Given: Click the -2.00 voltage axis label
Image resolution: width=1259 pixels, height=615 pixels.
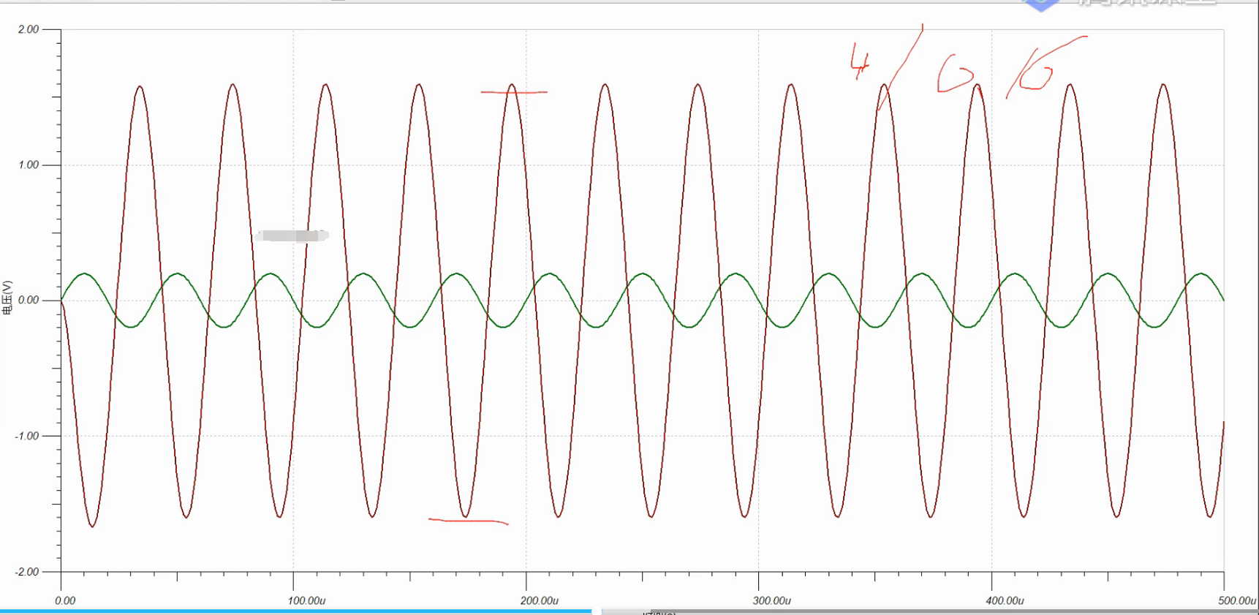Looking at the screenshot, I should (27, 572).
